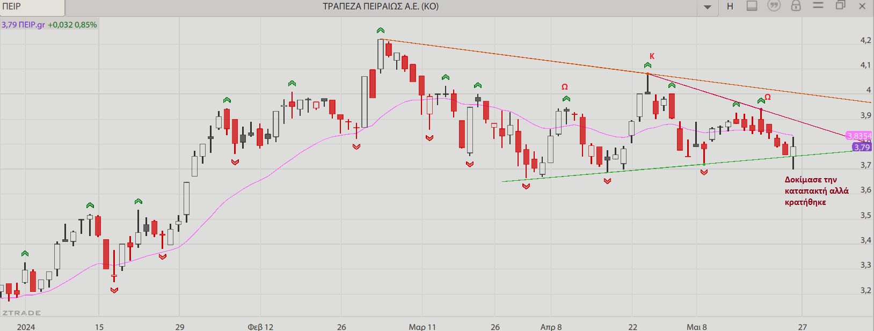This screenshot has height=331, width=874.
Task: Close the chart window with the X icon
Action: click(863, 6)
